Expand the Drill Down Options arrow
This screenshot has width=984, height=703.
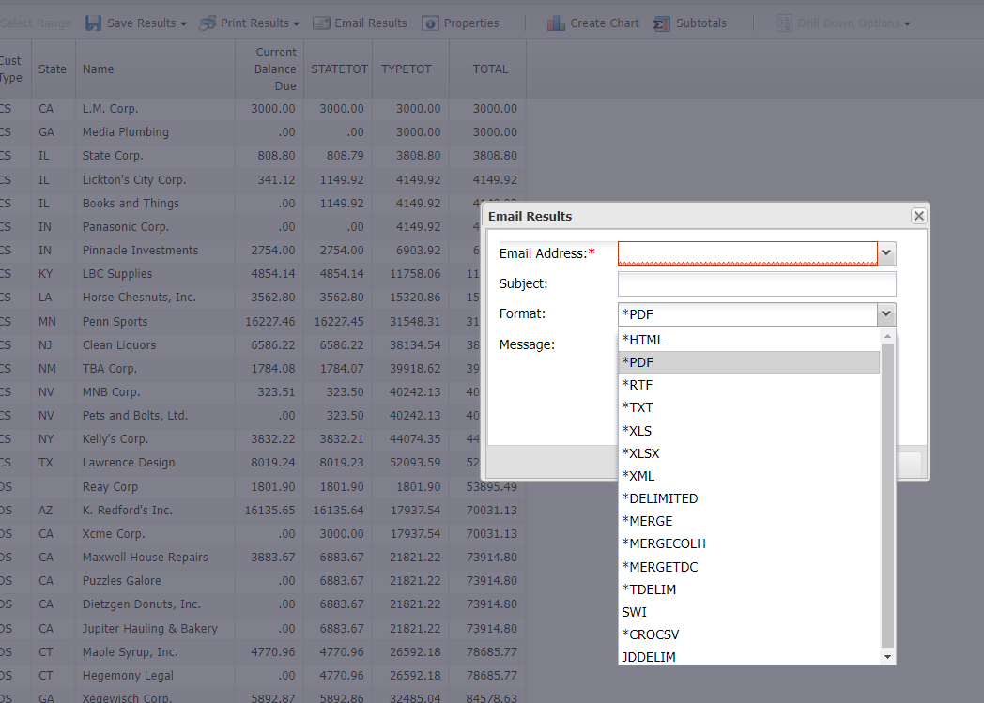[x=907, y=23]
